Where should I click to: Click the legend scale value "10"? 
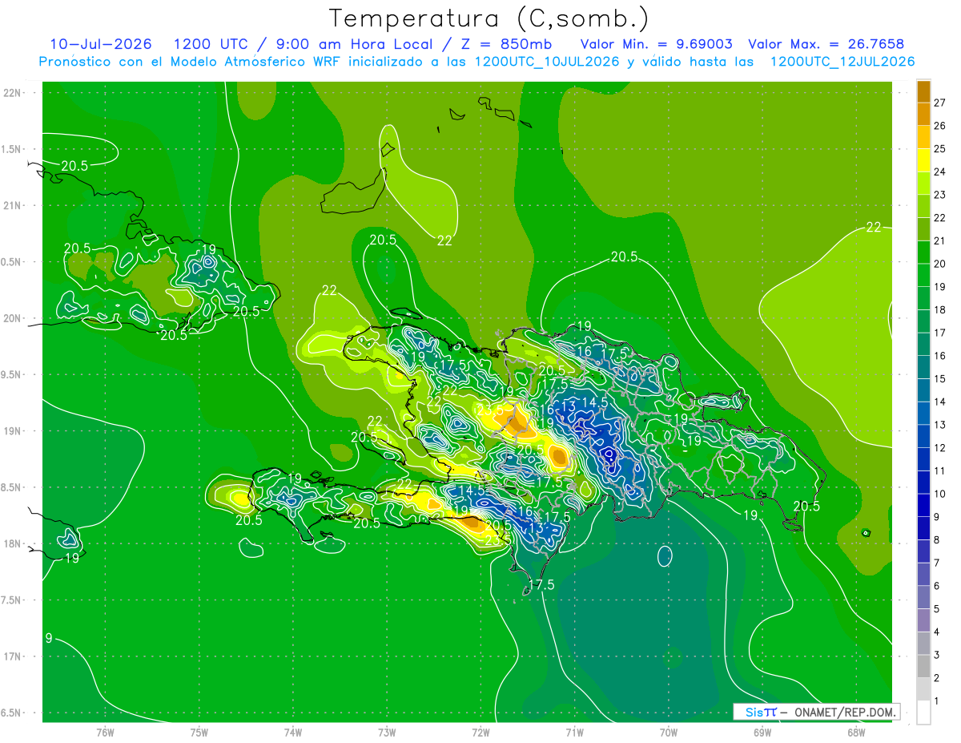tap(940, 494)
